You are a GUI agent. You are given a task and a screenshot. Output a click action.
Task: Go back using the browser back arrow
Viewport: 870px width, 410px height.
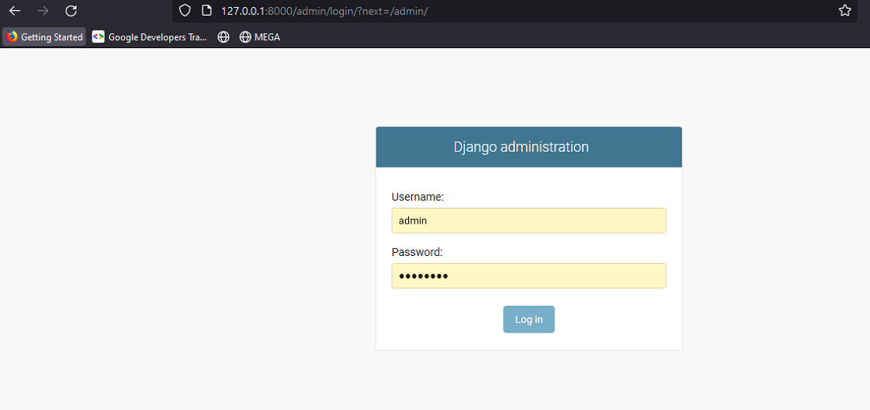click(15, 10)
